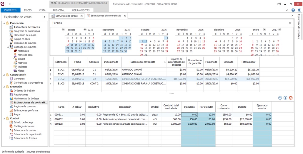Click the red delete row icon
Image resolution: width=303 pixels, height=154 pixels.
(x=291, y=98)
